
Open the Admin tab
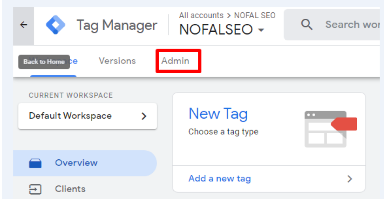[175, 61]
